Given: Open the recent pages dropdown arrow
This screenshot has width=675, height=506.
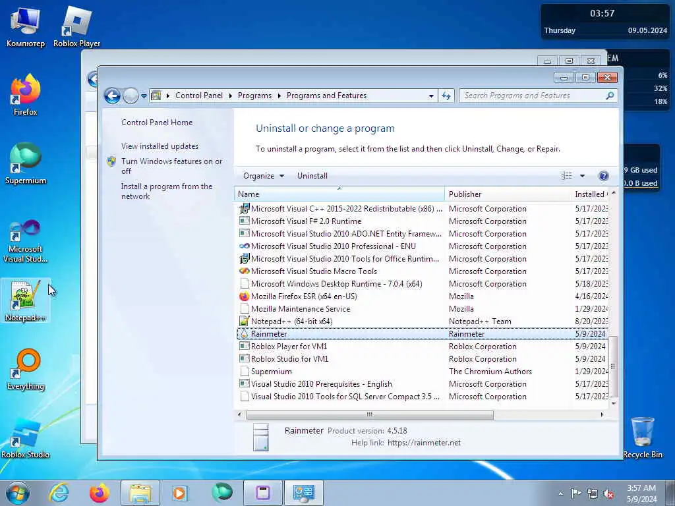Looking at the screenshot, I should (x=144, y=96).
